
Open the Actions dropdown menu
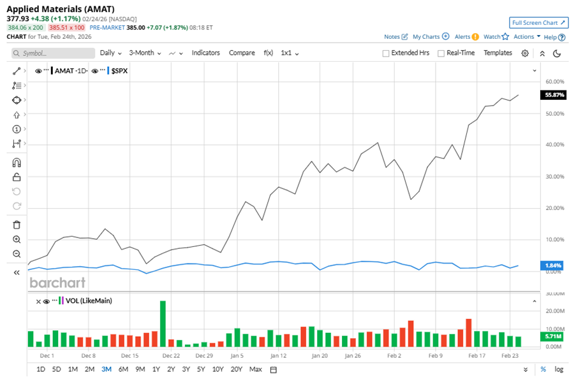(527, 37)
